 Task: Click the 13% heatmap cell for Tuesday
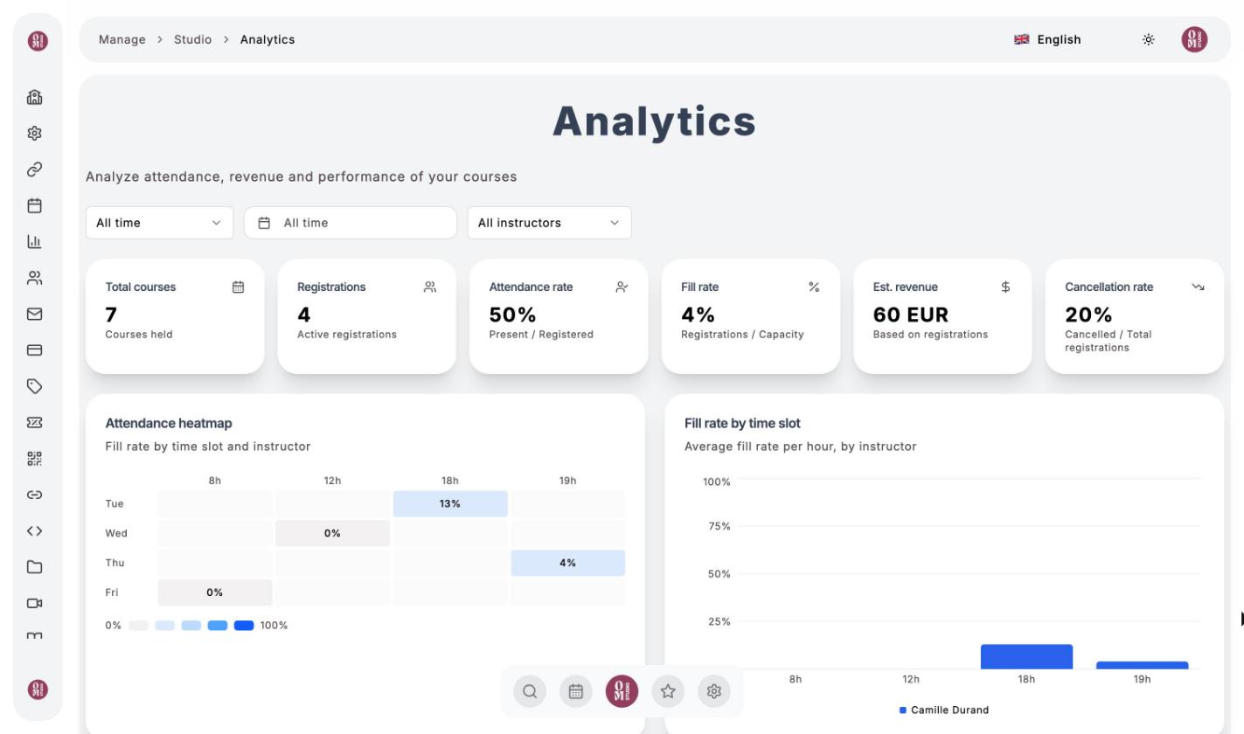point(450,504)
